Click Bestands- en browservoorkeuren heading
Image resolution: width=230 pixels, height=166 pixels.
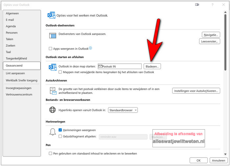coord(68,100)
